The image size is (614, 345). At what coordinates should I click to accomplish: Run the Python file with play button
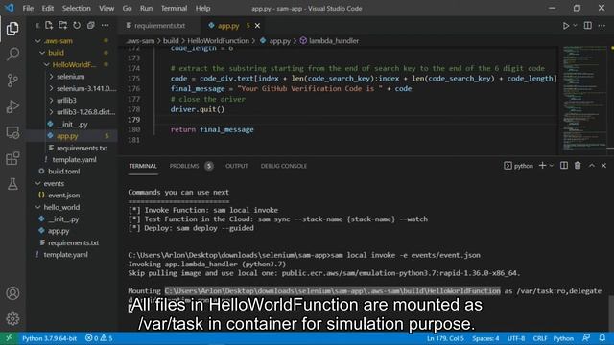pos(566,26)
